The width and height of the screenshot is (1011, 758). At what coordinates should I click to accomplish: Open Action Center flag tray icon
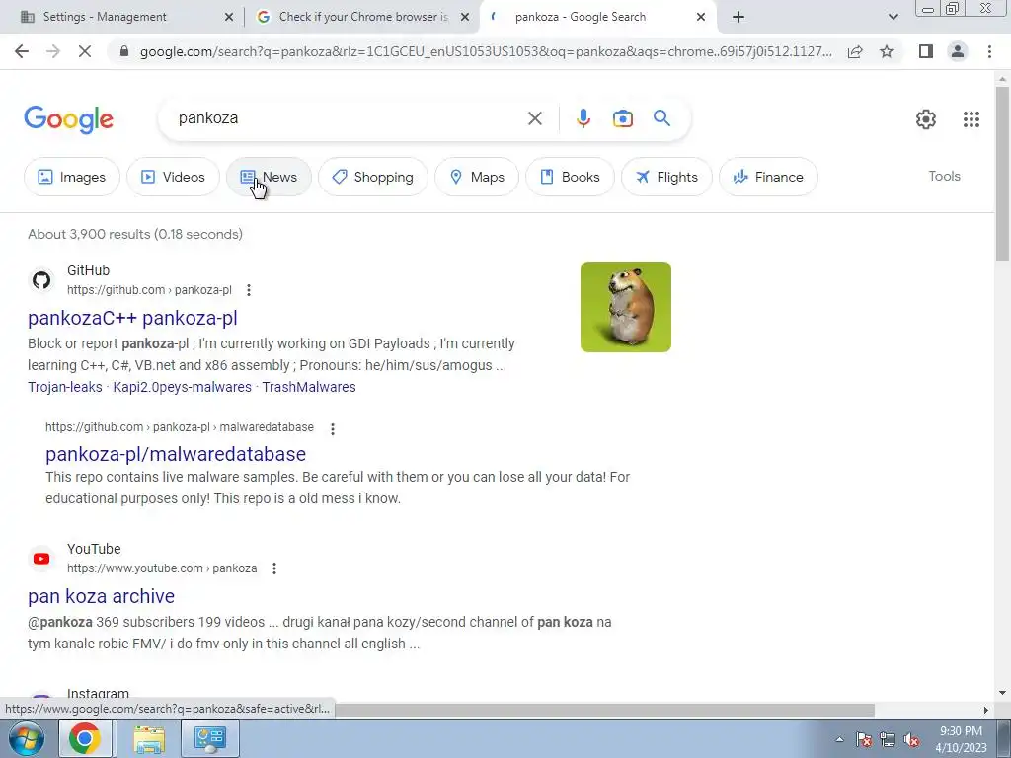pyautogui.click(x=864, y=740)
